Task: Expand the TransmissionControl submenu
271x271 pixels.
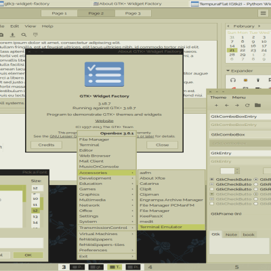Action: point(106,228)
